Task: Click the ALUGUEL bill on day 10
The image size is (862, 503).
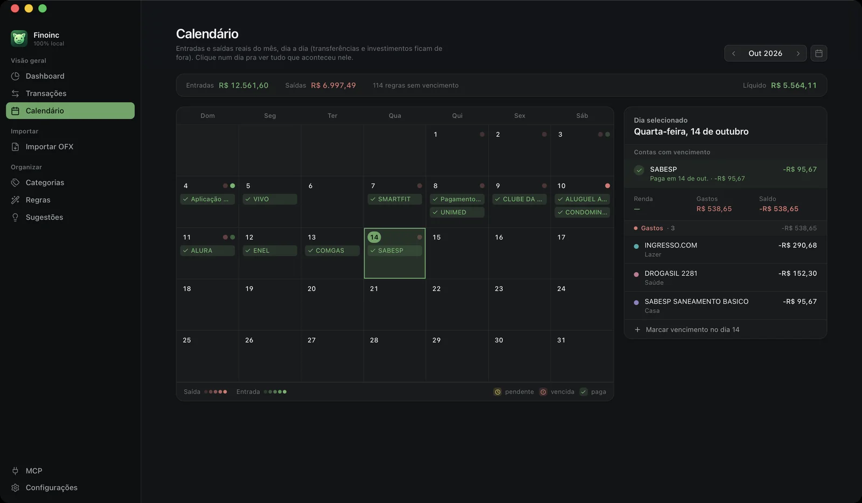Action: point(582,199)
